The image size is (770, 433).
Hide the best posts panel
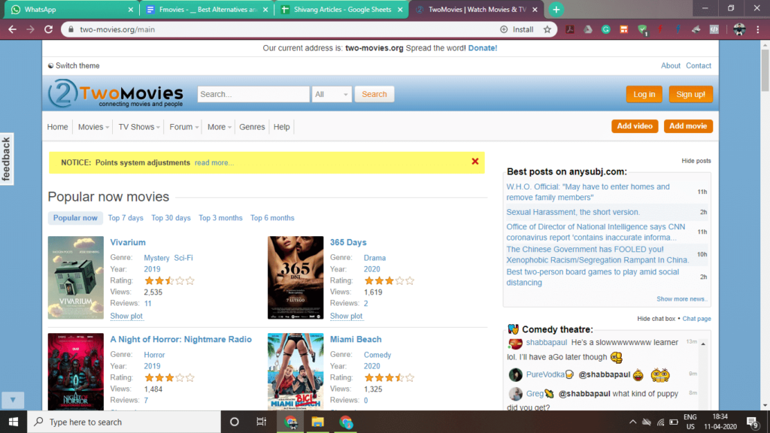(x=696, y=161)
